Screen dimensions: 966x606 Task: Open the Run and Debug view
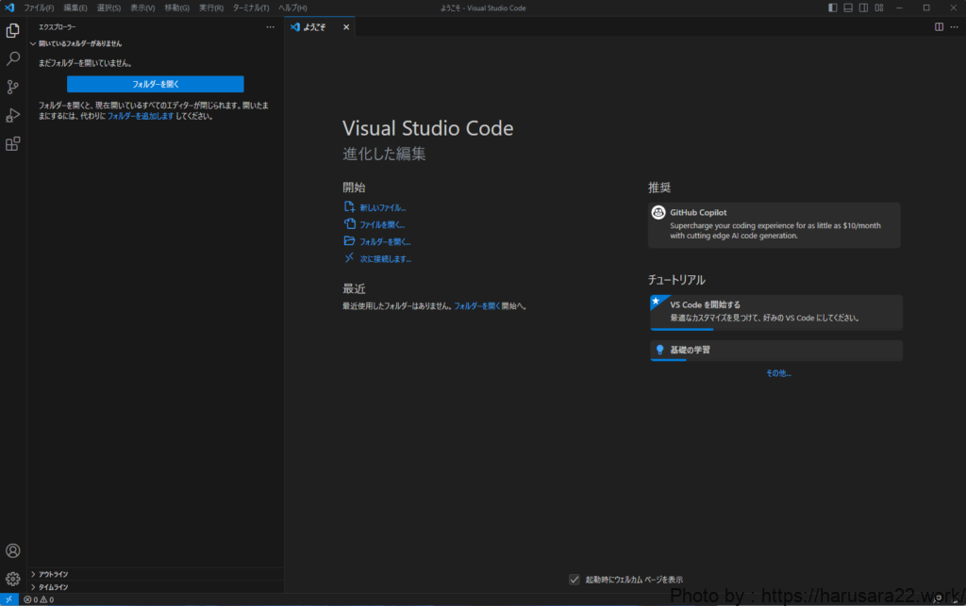(x=13, y=115)
